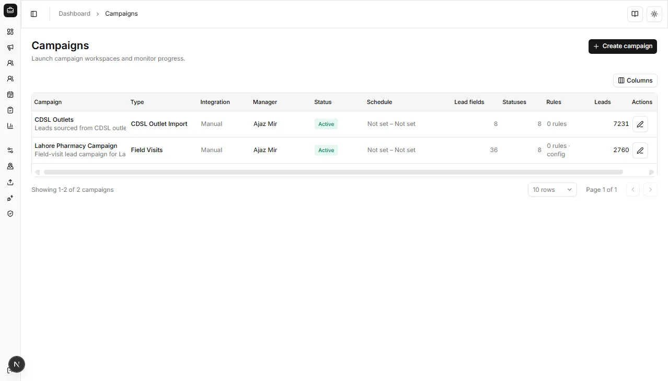Sort by the Campaign column header

coord(48,102)
